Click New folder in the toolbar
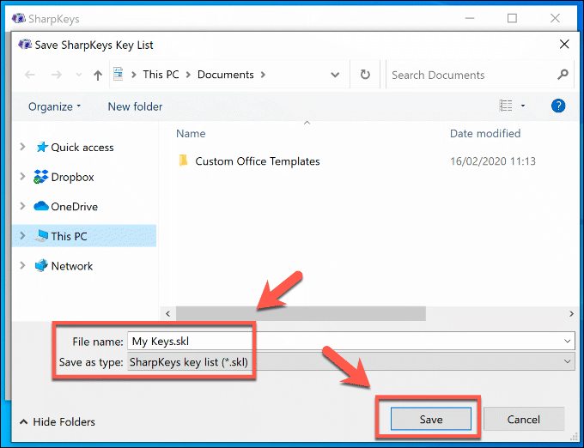The height and width of the screenshot is (448, 584). click(x=135, y=106)
